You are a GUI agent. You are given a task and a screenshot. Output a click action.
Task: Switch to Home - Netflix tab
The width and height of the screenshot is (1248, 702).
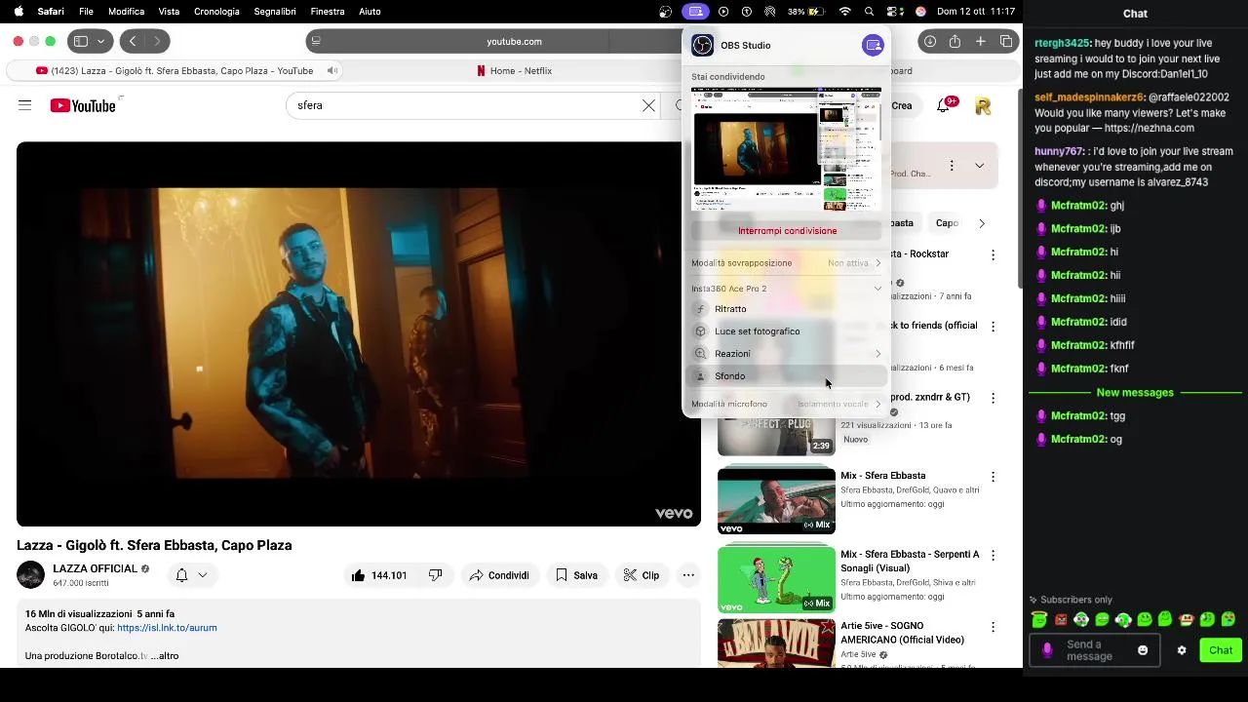514,70
